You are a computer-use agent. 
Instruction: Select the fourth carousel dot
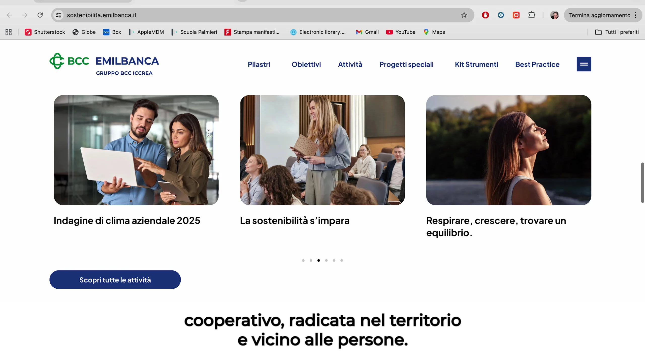[x=326, y=260]
